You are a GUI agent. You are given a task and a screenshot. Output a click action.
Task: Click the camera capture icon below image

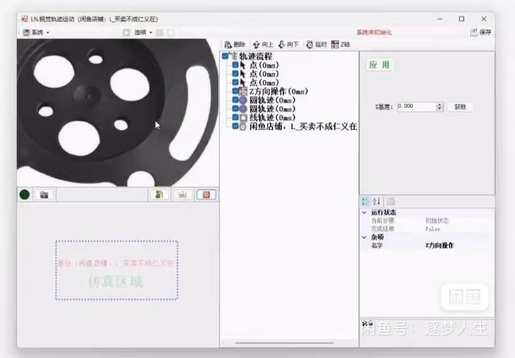pos(45,195)
